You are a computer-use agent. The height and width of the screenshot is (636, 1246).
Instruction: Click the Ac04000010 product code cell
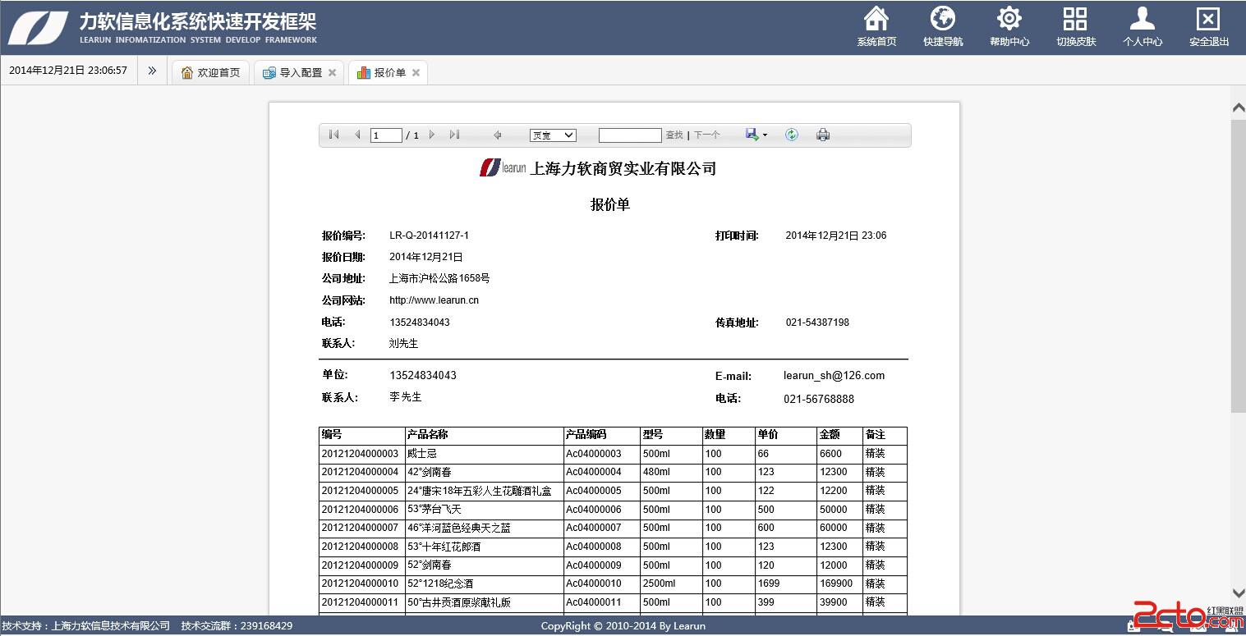(x=601, y=583)
